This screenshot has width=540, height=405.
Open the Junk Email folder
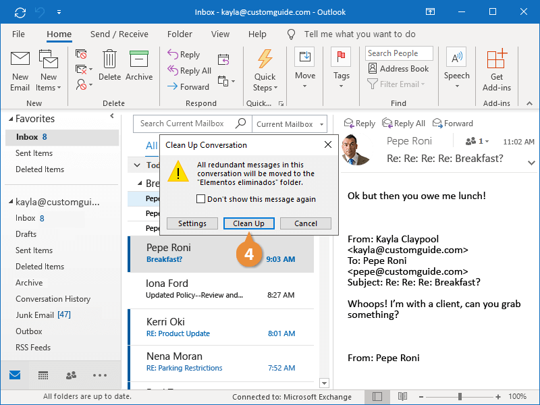(43, 315)
